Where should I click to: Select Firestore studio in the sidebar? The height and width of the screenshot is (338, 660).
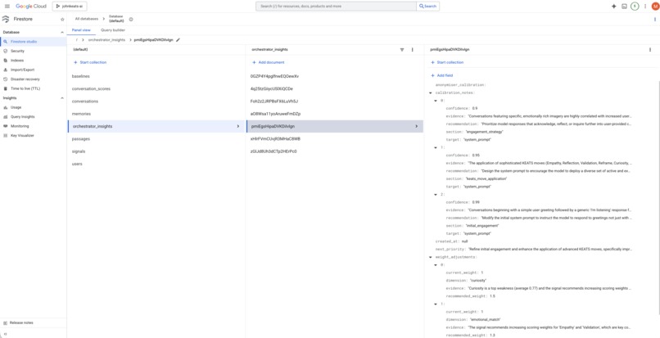(x=33, y=42)
